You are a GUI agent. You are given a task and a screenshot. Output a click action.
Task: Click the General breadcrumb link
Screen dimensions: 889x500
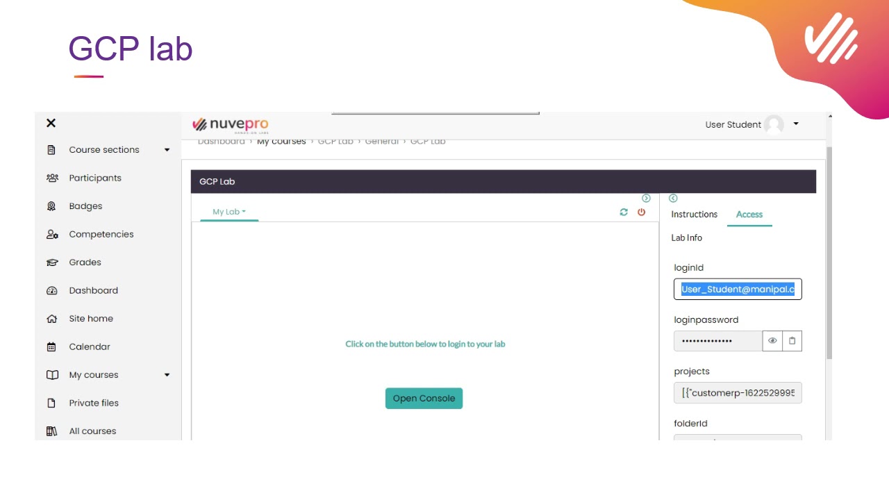[x=382, y=142]
